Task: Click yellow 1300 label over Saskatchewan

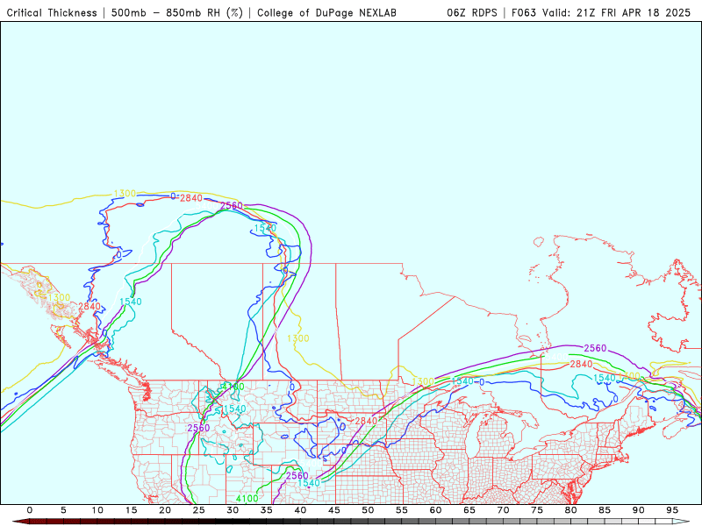Action: click(298, 338)
